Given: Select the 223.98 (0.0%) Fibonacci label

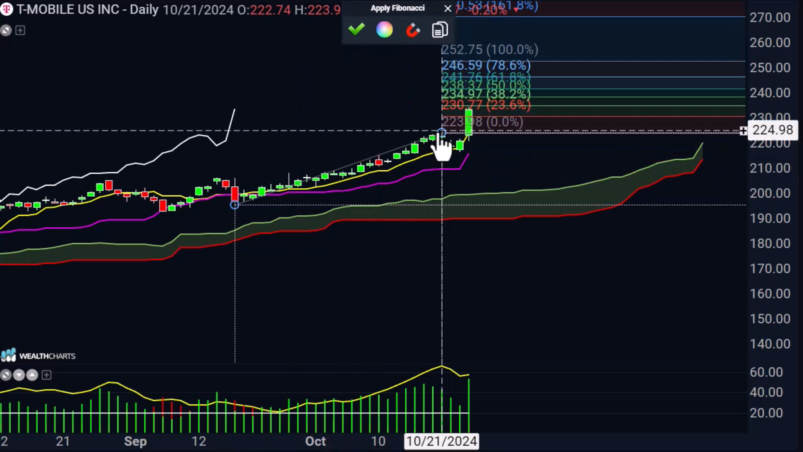Looking at the screenshot, I should click(x=482, y=122).
